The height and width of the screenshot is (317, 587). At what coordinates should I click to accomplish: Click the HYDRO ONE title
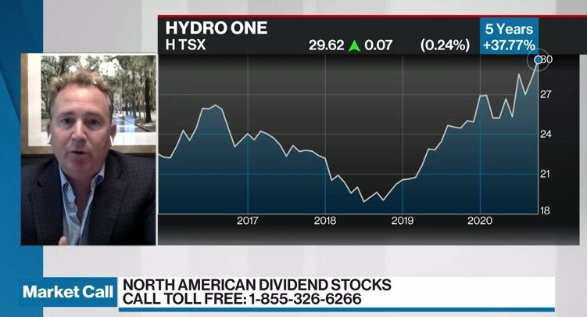point(216,28)
